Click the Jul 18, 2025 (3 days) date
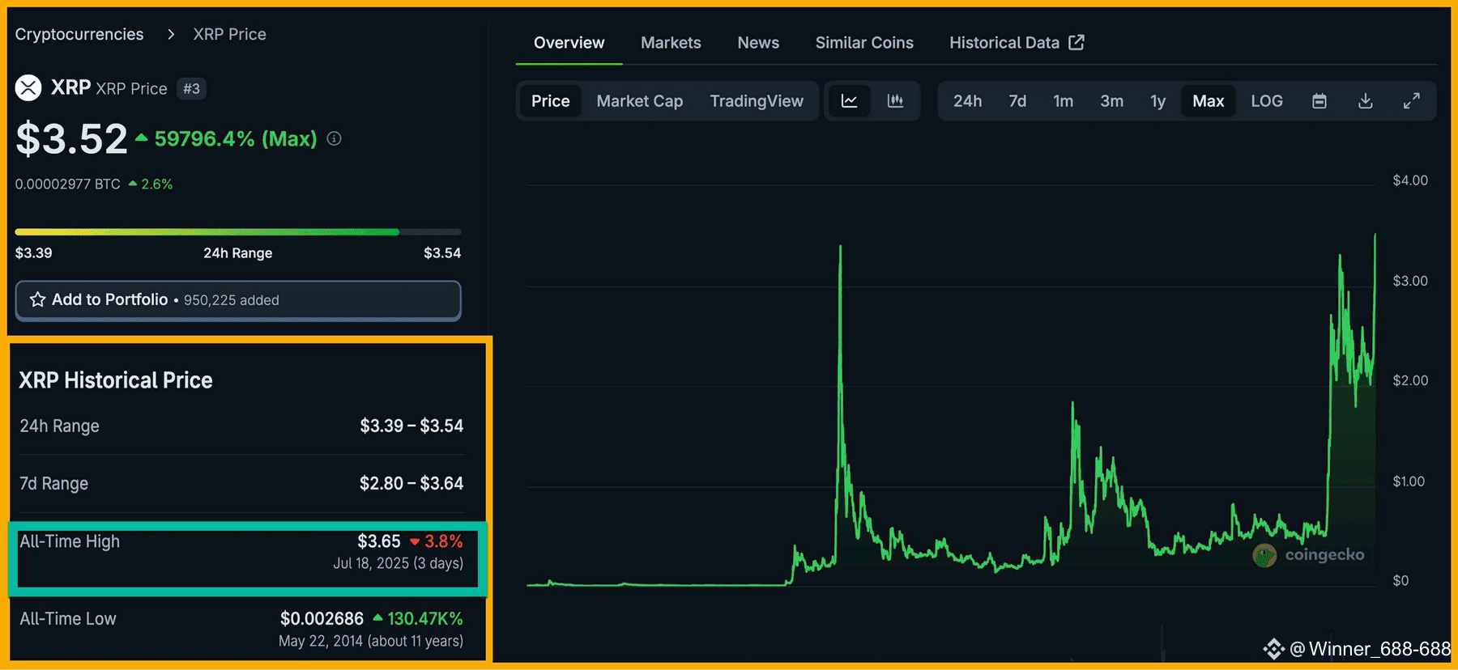 pos(399,563)
